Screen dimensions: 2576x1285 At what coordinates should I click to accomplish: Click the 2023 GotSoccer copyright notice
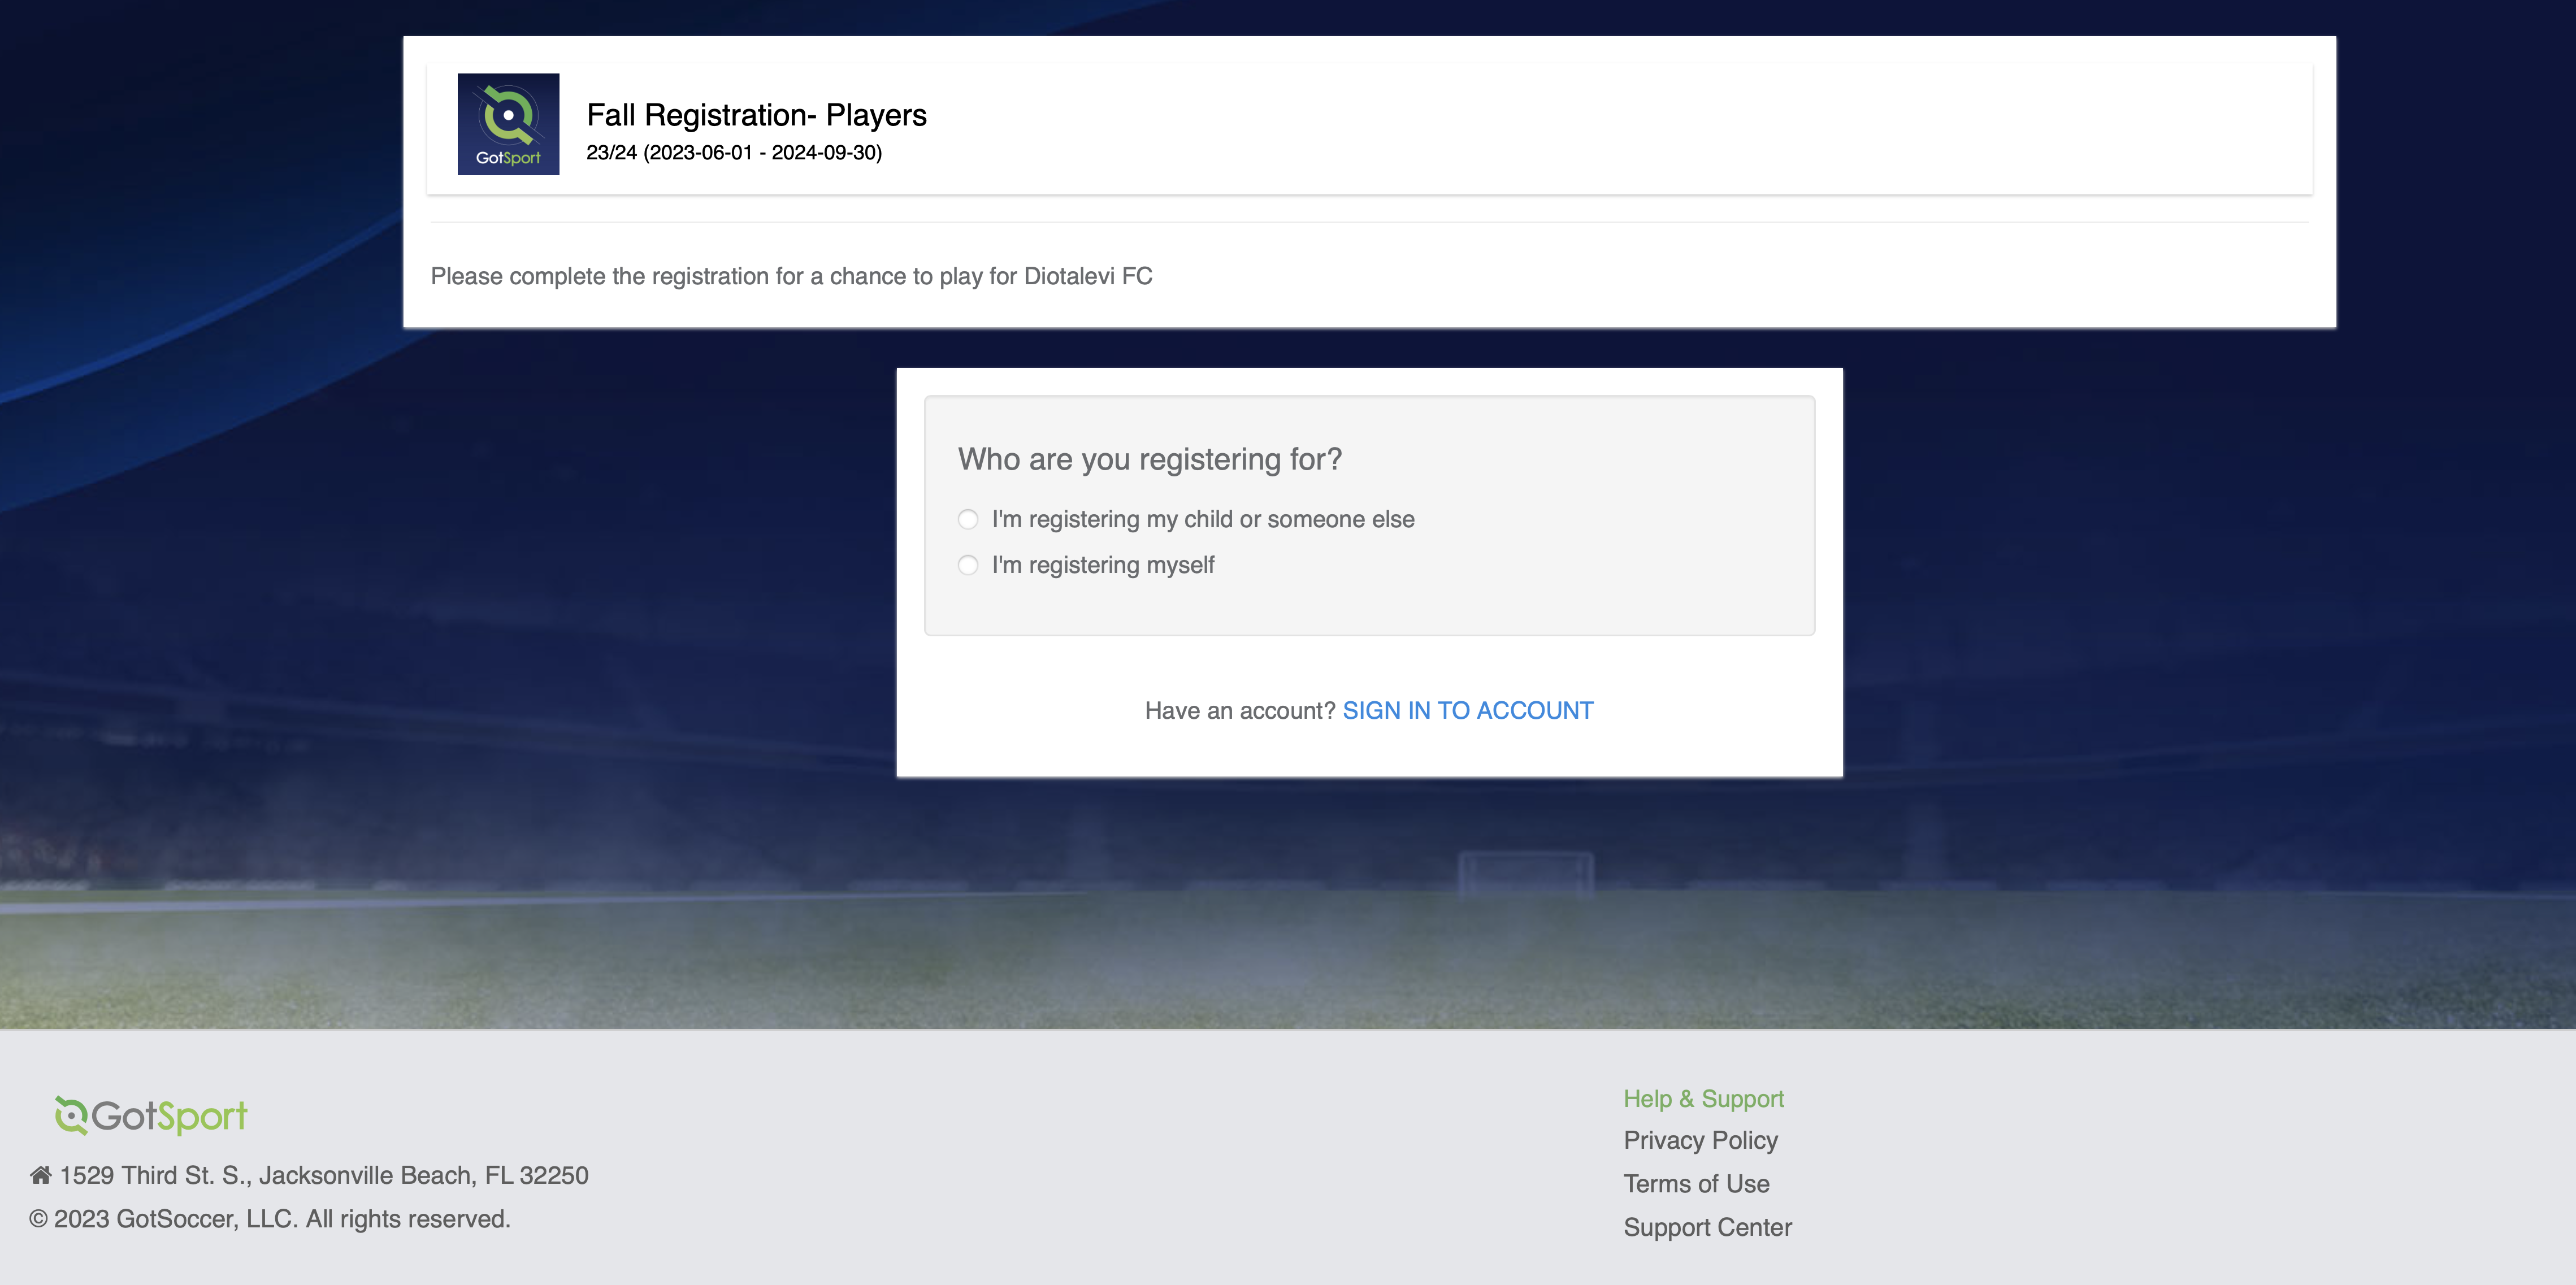pyautogui.click(x=270, y=1219)
